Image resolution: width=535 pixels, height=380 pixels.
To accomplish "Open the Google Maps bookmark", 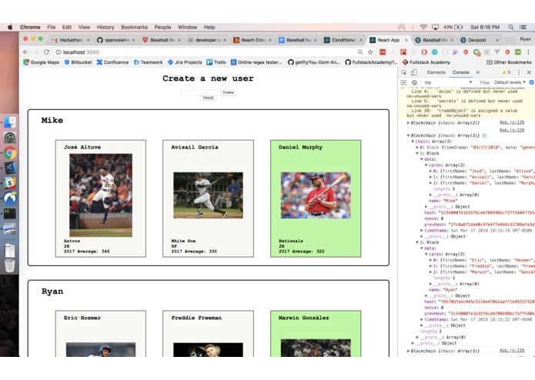I will 42,62.
